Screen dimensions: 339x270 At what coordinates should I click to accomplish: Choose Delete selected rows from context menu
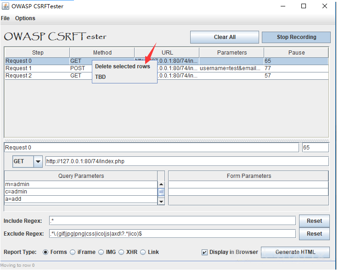coord(123,66)
